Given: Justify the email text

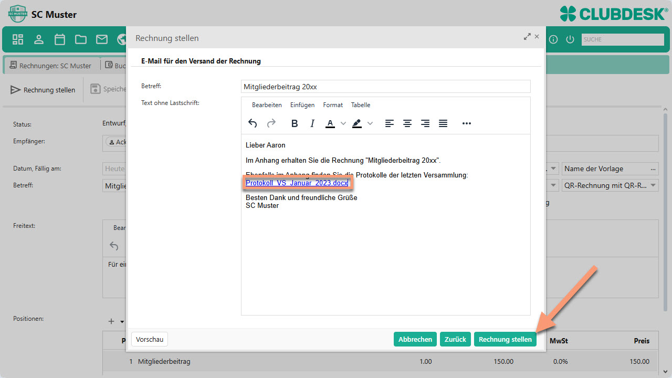Looking at the screenshot, I should tap(443, 123).
